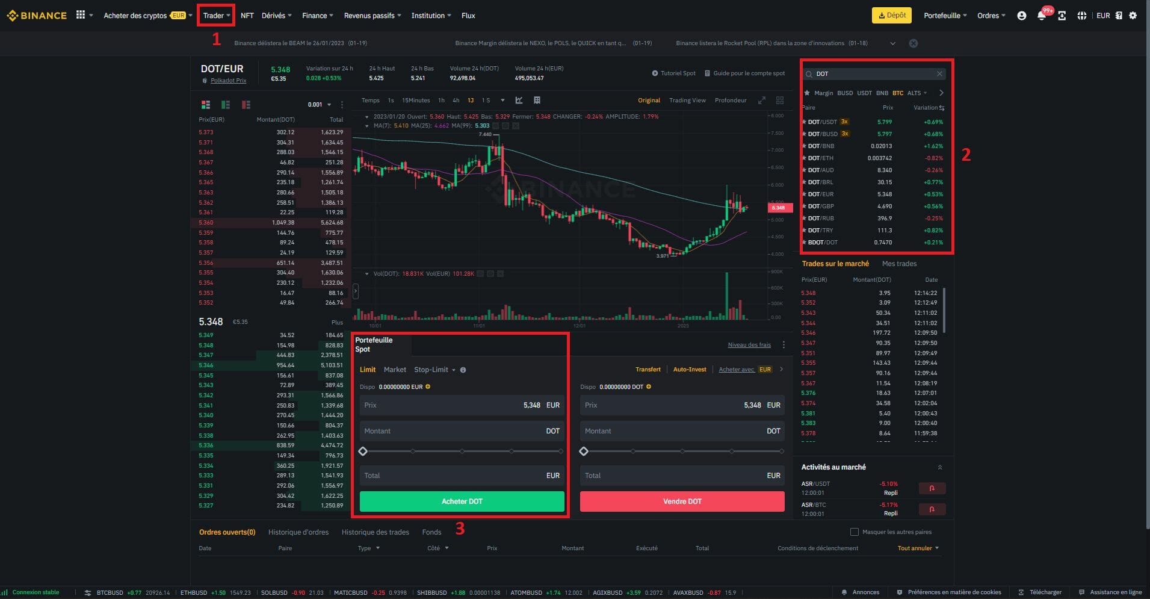Favorite the DOT/TRY pair star
This screenshot has height=599, width=1150.
tap(804, 230)
